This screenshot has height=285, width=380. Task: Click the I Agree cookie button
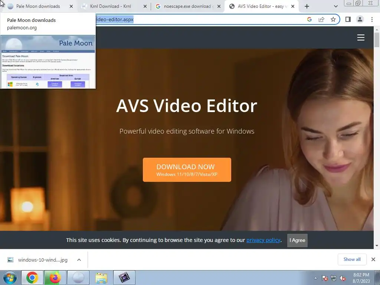click(297, 240)
